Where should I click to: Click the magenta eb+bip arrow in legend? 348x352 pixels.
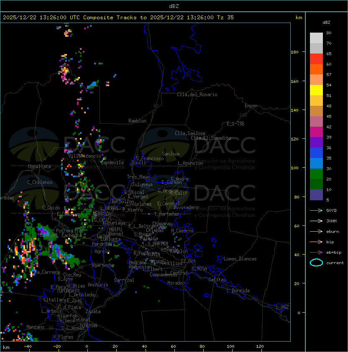point(316,253)
